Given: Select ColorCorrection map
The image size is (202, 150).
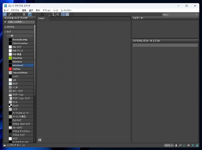Looking at the screenshot, I should [x=21, y=43].
